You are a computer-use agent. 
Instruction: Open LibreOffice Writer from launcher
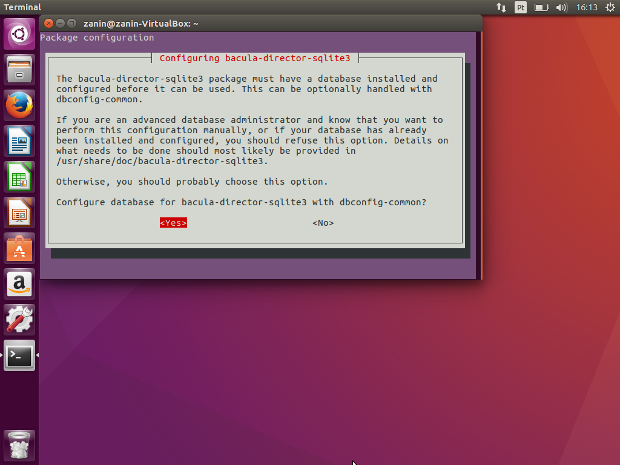[x=19, y=141]
